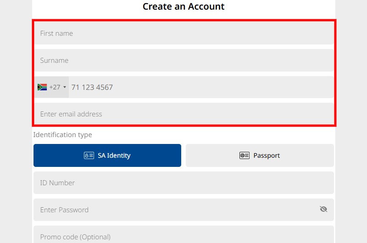Image resolution: width=367 pixels, height=243 pixels.
Task: Focus the Surname input field
Action: pyautogui.click(x=184, y=61)
